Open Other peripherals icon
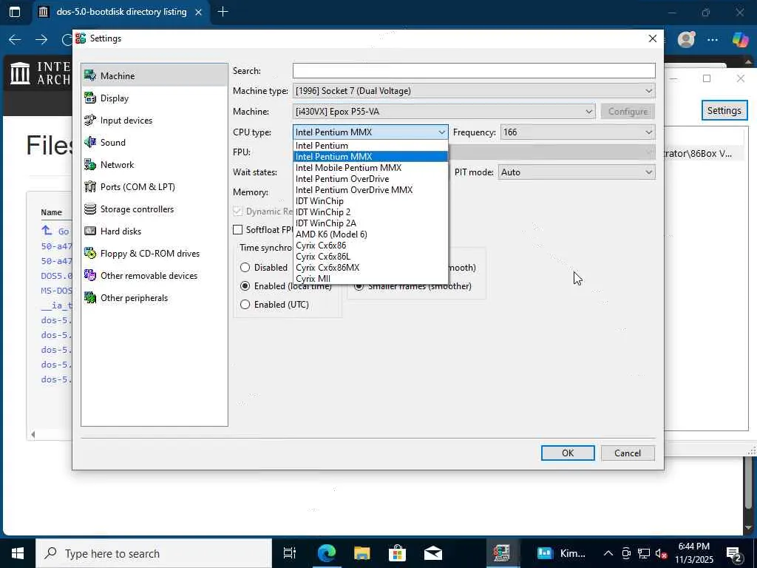 (x=90, y=297)
